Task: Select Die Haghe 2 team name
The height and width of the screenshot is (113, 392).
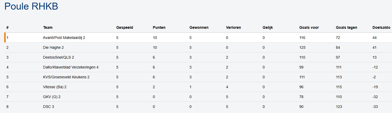Action: (x=53, y=47)
